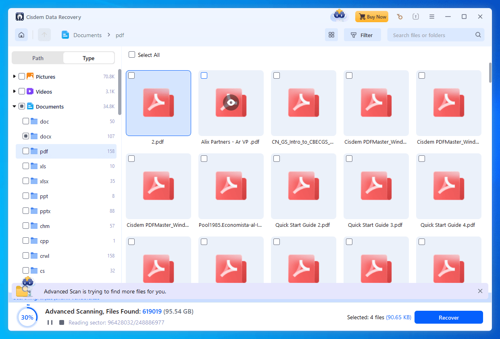Toggle the docx folder checkbox
Viewport: 500px width, 339px height.
(26, 136)
